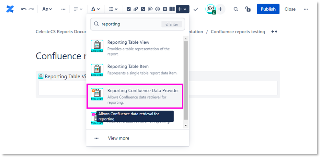Invite a collaborator with the plus button
Viewport: 321px width, 158px height.
[x=220, y=9]
